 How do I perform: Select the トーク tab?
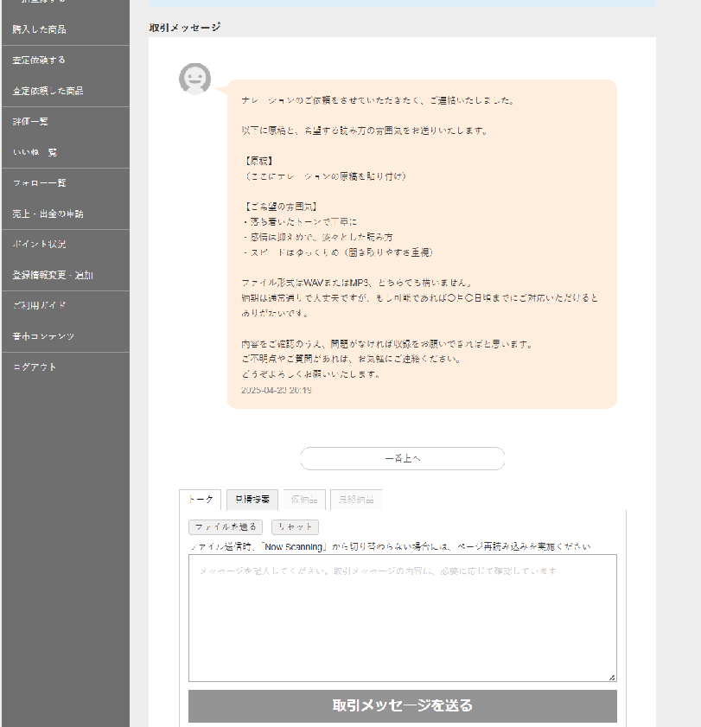click(x=201, y=500)
